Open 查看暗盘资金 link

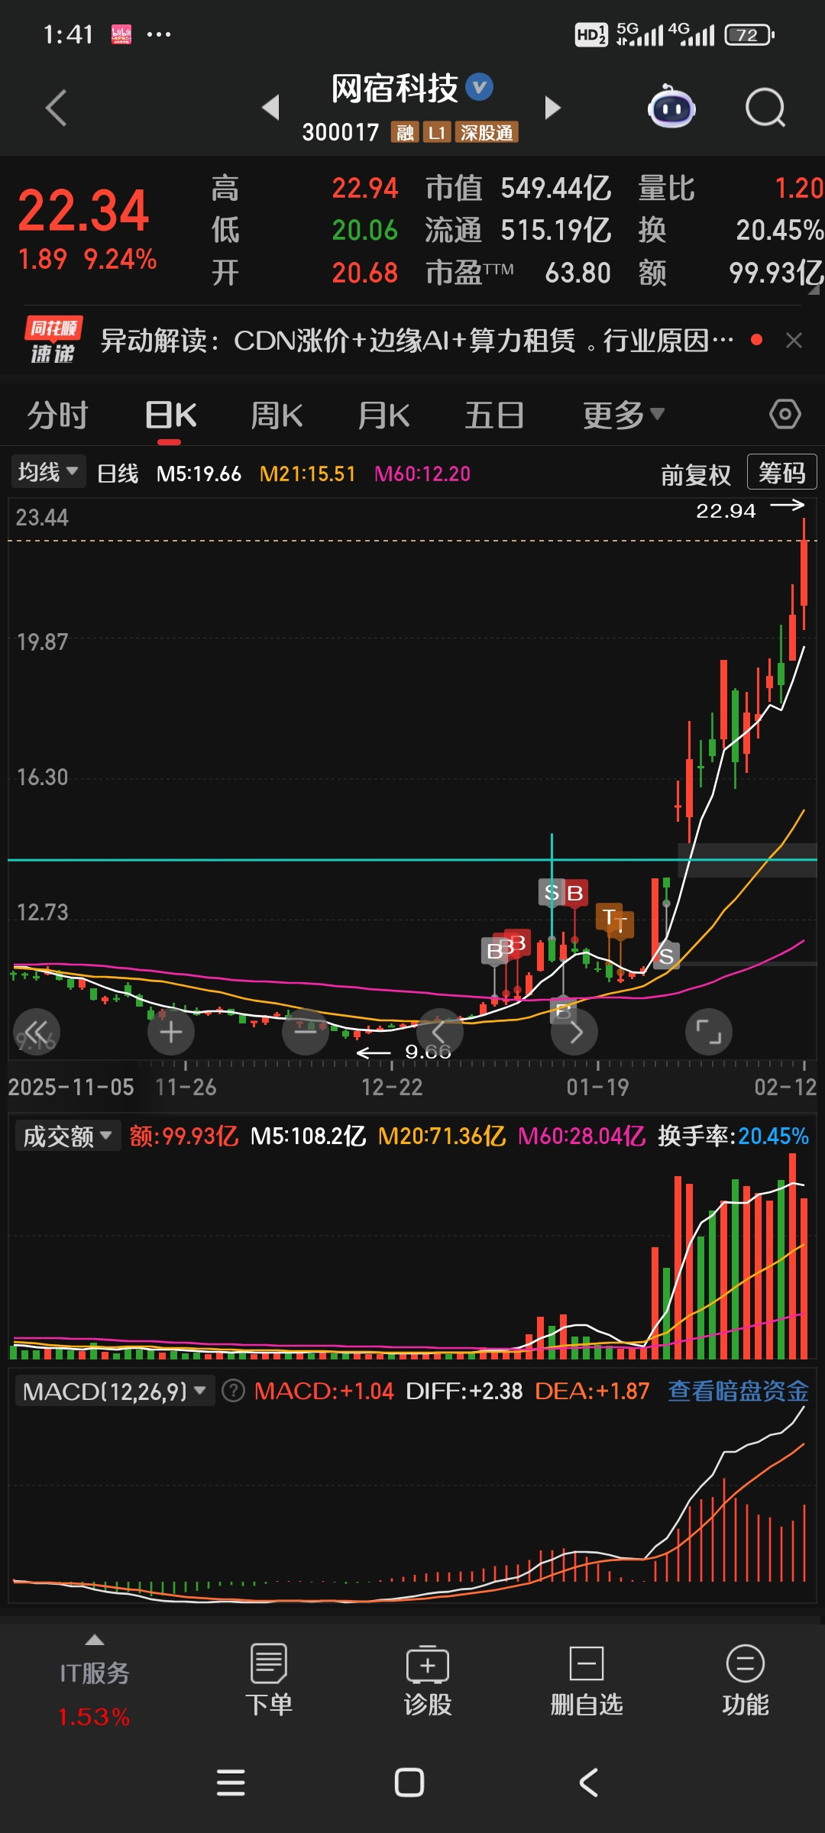point(738,1391)
